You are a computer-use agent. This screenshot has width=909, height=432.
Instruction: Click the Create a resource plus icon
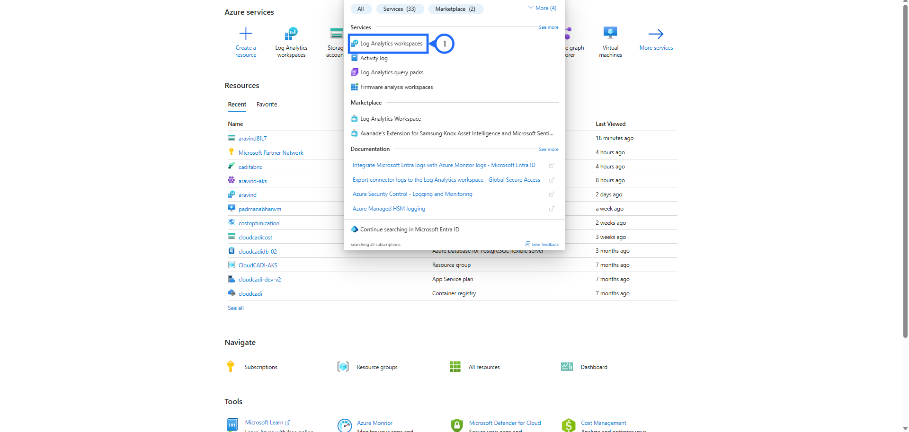[246, 34]
